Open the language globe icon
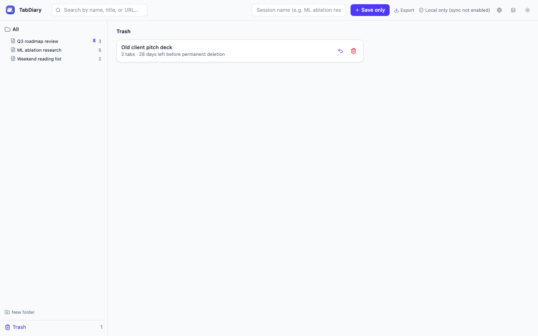 [499, 10]
